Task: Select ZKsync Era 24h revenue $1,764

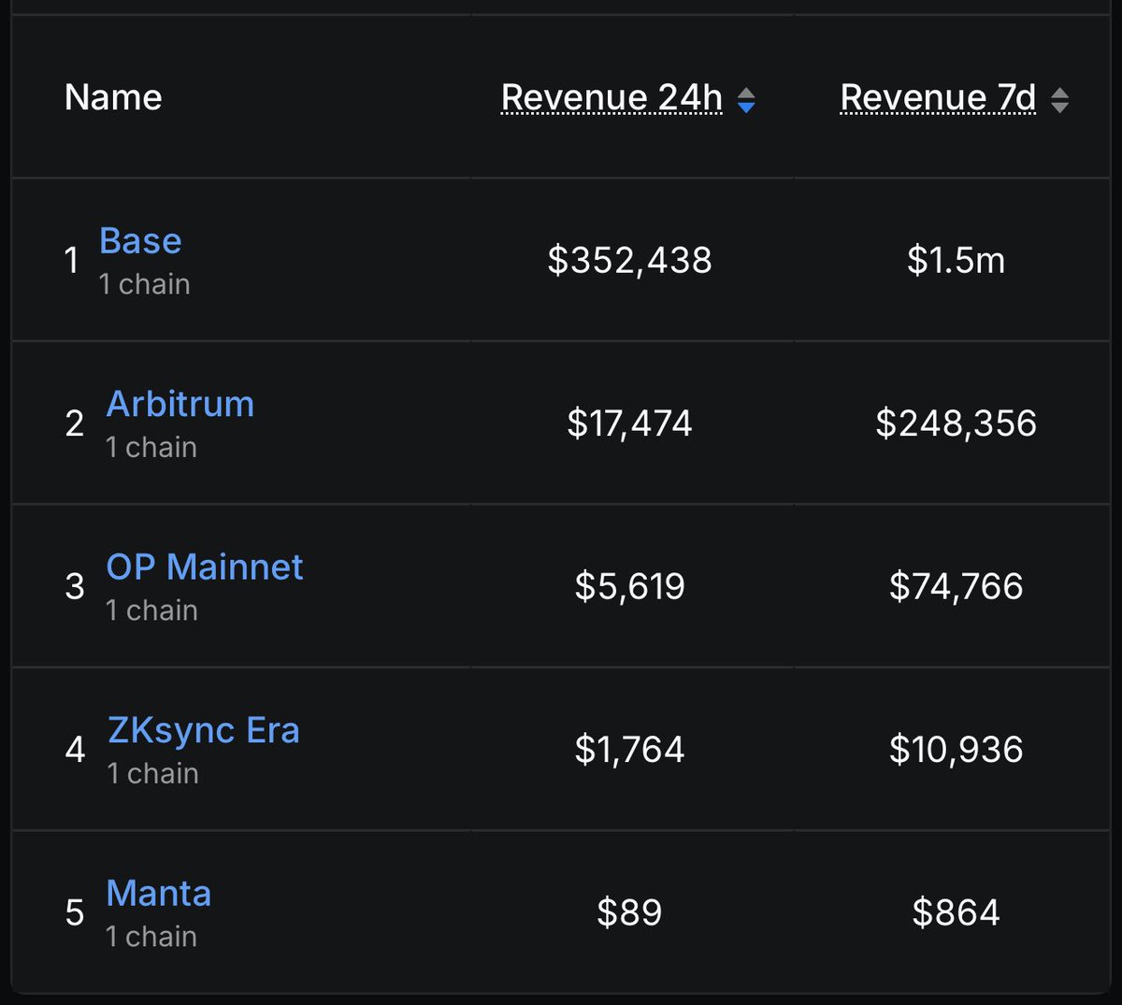Action: 630,750
